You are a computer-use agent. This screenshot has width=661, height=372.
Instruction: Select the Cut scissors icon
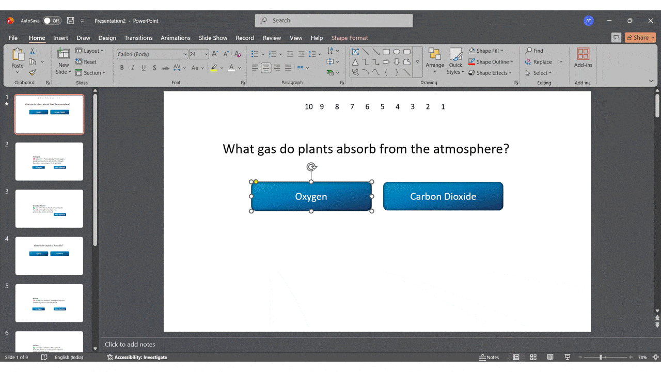[32, 51]
